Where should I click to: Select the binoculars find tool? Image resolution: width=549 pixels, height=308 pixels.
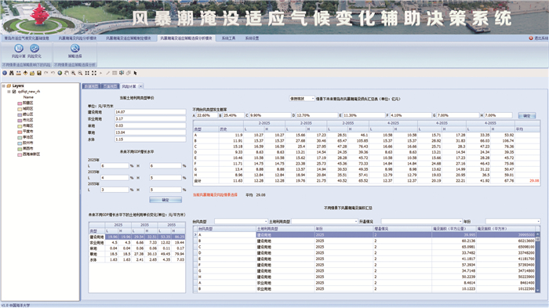click(12, 73)
